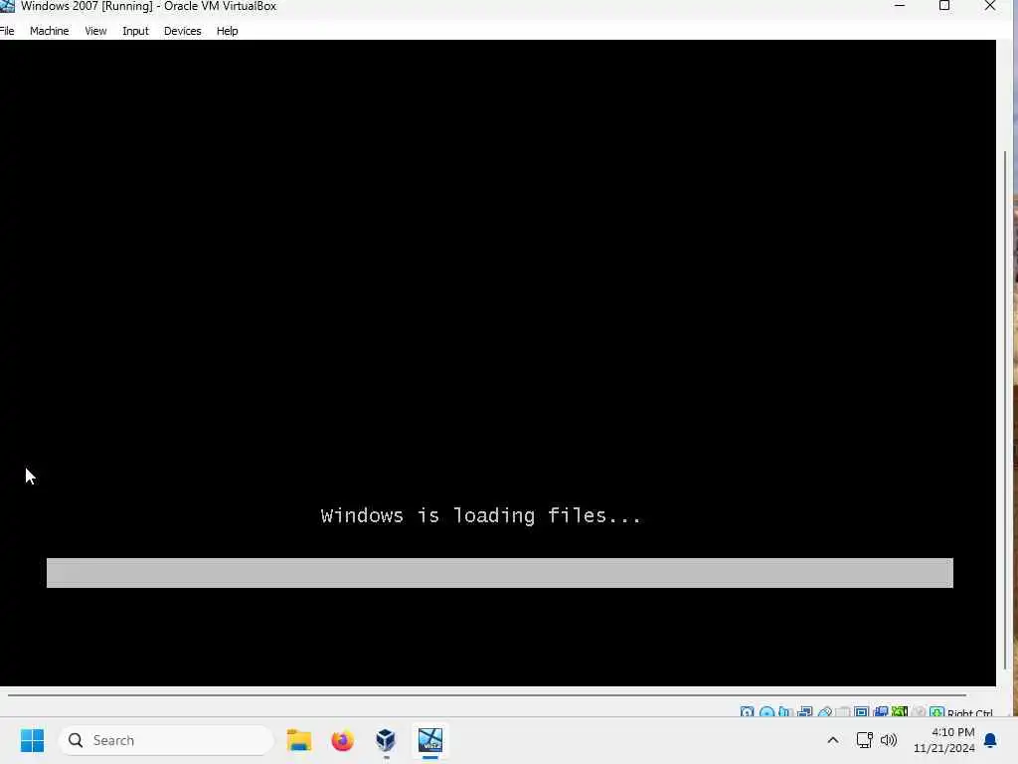The height and width of the screenshot is (764, 1018).
Task: Open the File menu
Action: click(x=7, y=31)
